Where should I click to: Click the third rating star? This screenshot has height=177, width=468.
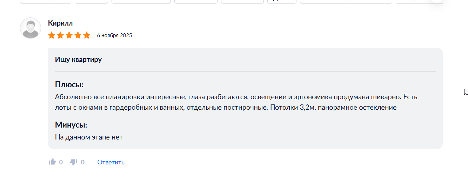click(x=69, y=35)
